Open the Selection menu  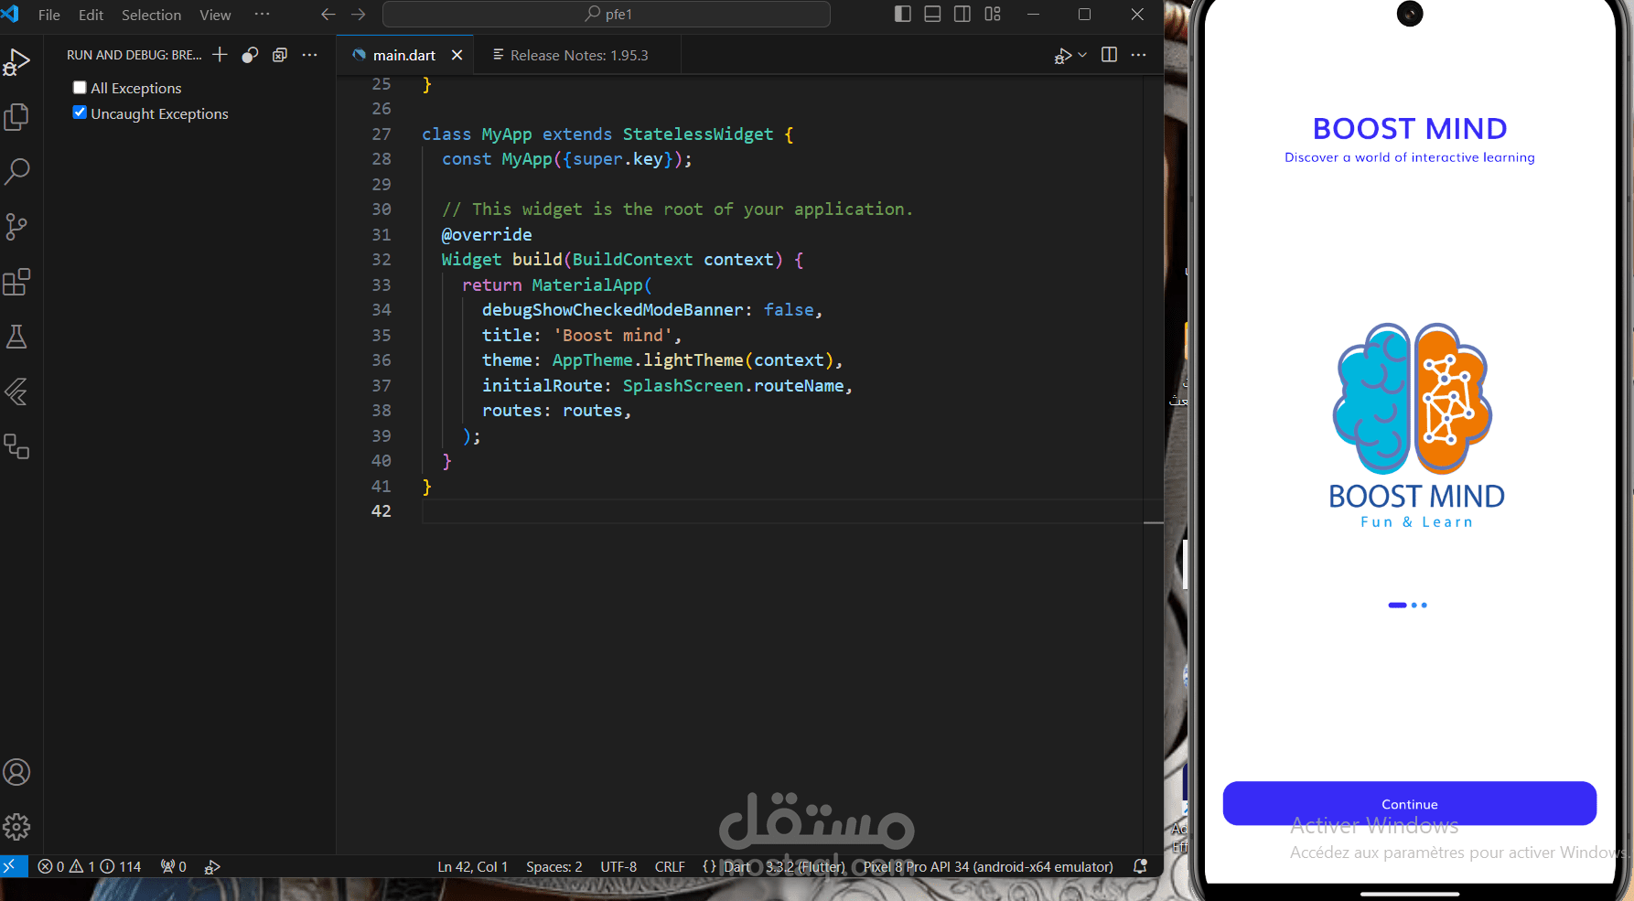tap(151, 15)
